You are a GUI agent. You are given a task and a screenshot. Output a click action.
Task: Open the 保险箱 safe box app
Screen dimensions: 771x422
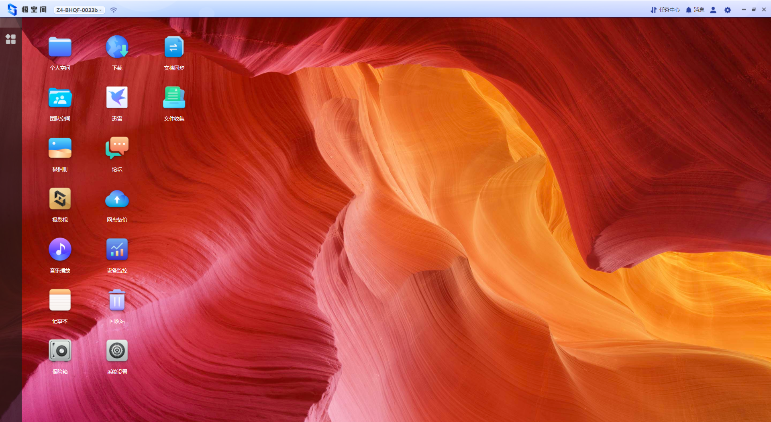pyautogui.click(x=60, y=351)
